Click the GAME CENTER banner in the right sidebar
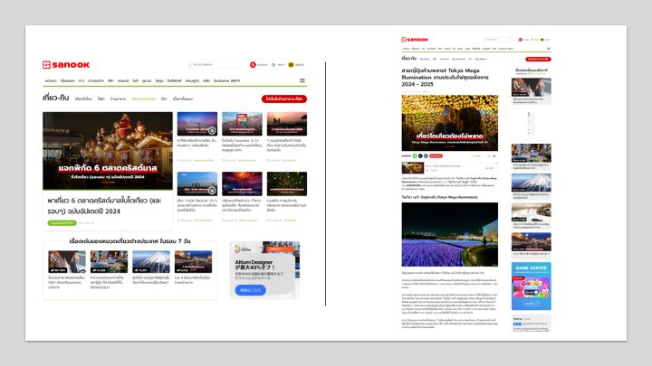Image resolution: width=652 pixels, height=366 pixels. tap(531, 273)
